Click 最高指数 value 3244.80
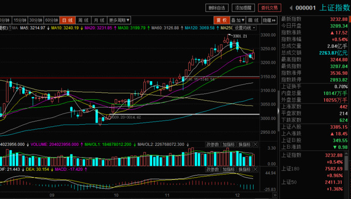The image size is (351, 199). click(x=339, y=59)
